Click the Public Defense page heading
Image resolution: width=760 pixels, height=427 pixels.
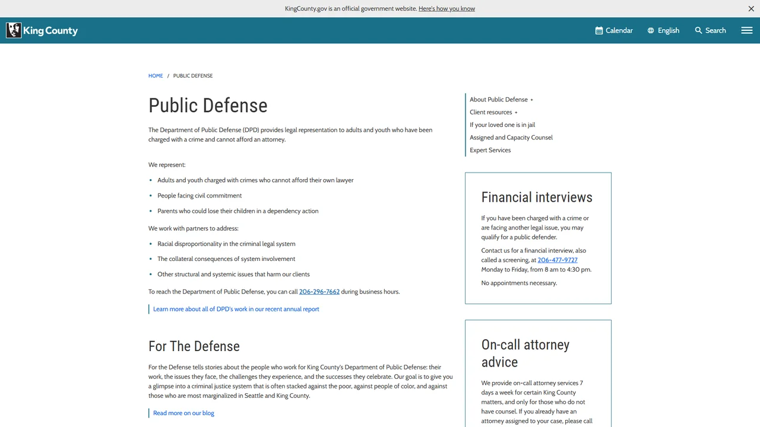pyautogui.click(x=208, y=106)
